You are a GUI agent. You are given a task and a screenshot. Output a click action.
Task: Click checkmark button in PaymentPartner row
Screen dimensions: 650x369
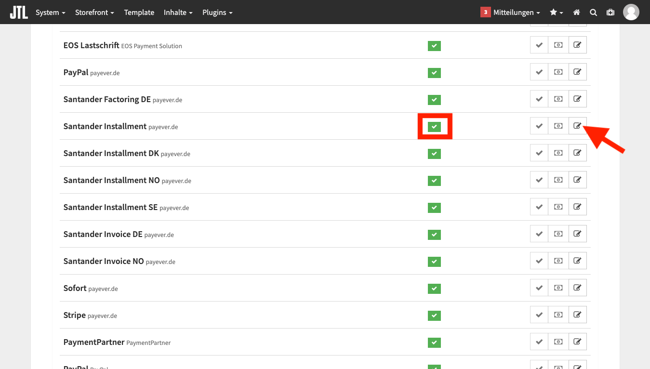click(539, 342)
